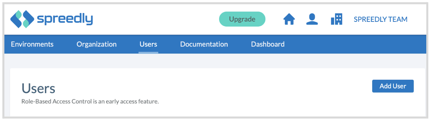Open the SPREEDLY TEAM organization link
Screen dimensions: 430x121
(x=380, y=19)
